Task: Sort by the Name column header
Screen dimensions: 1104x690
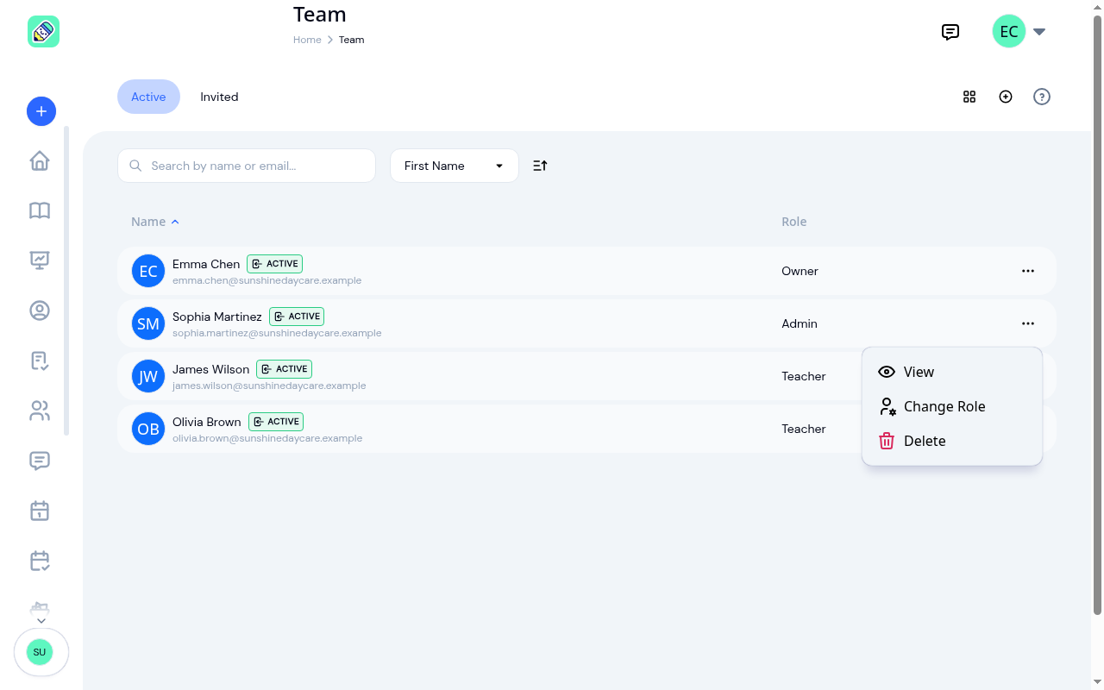Action: pos(155,222)
